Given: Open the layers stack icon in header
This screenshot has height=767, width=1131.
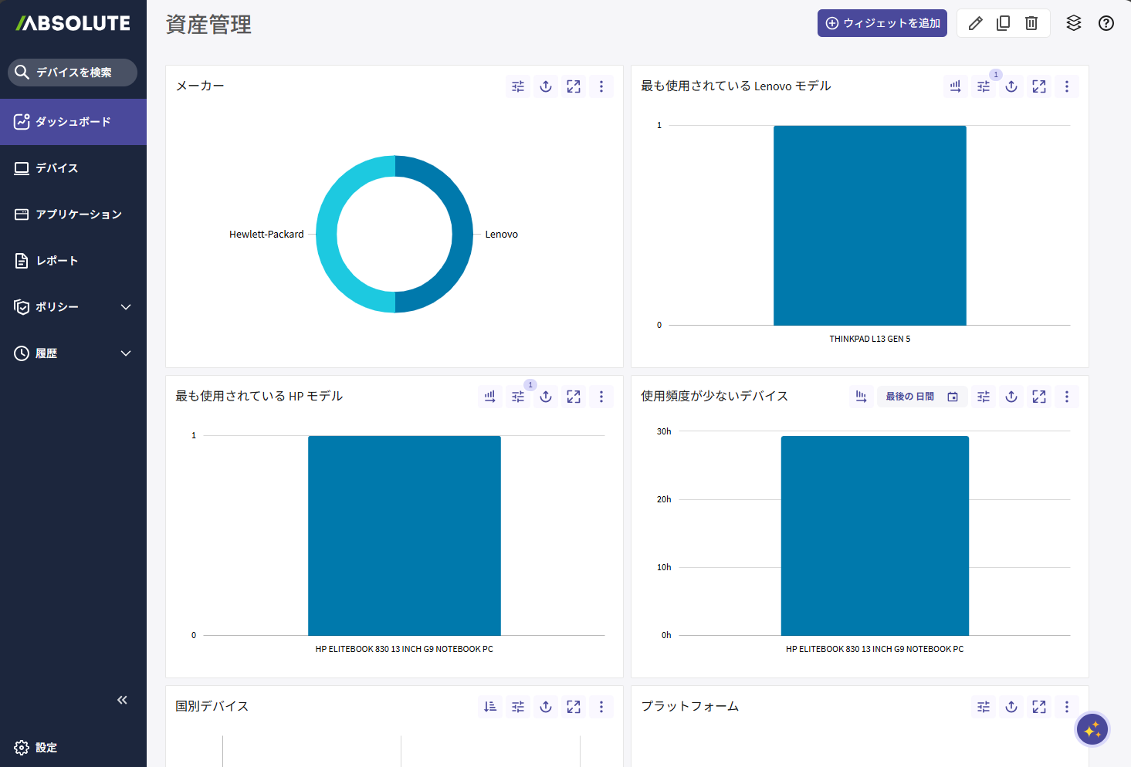Looking at the screenshot, I should pos(1073,23).
